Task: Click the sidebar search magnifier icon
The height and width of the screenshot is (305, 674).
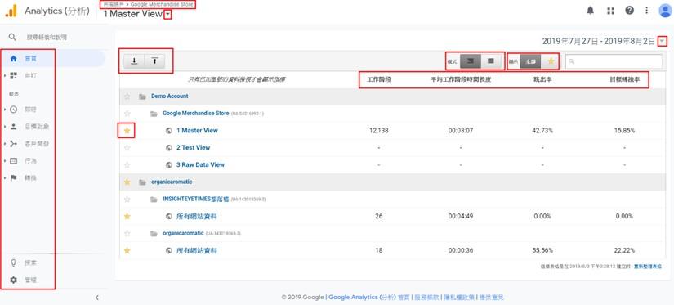Action: click(x=12, y=37)
